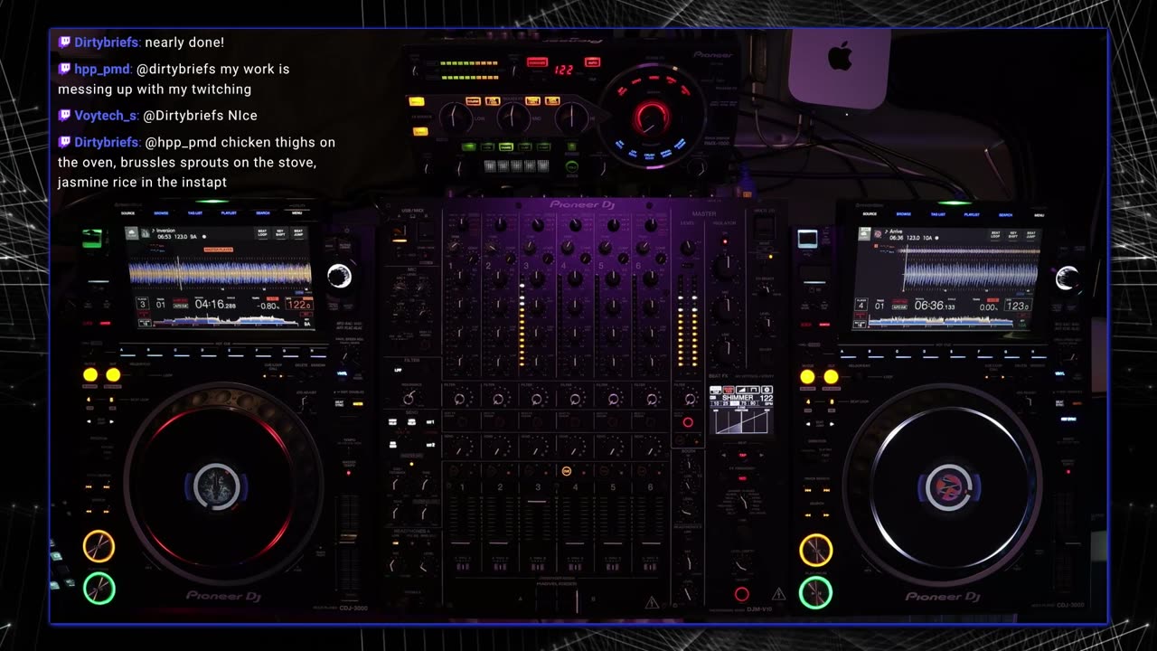Tap the green lit USB indicator on left deck
Screen dimensions: 1157x651
click(x=92, y=239)
